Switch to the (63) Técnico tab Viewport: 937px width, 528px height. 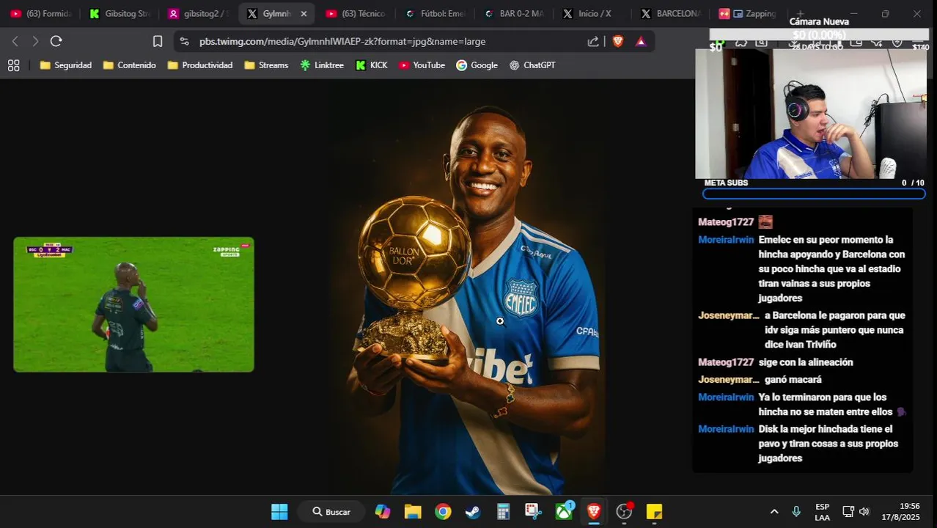point(356,14)
